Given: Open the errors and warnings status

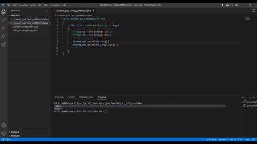Looking at the screenshot, I should click(x=6, y=140).
